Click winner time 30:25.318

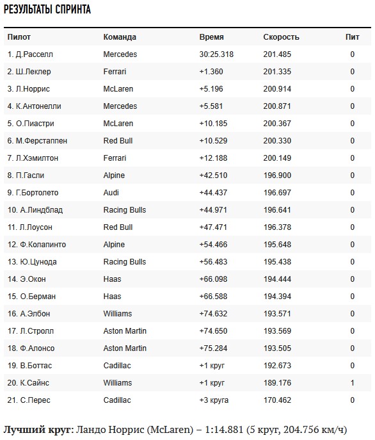point(216,54)
